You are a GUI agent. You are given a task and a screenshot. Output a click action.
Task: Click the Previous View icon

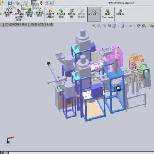click(105, 26)
